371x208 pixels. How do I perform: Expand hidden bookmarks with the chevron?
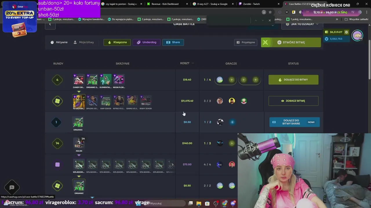point(337,19)
